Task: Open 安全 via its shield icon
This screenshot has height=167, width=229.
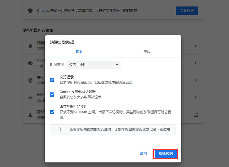Action: 31,80
